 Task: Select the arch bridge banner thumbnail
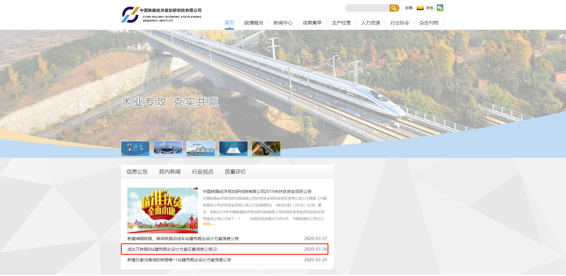coord(201,148)
